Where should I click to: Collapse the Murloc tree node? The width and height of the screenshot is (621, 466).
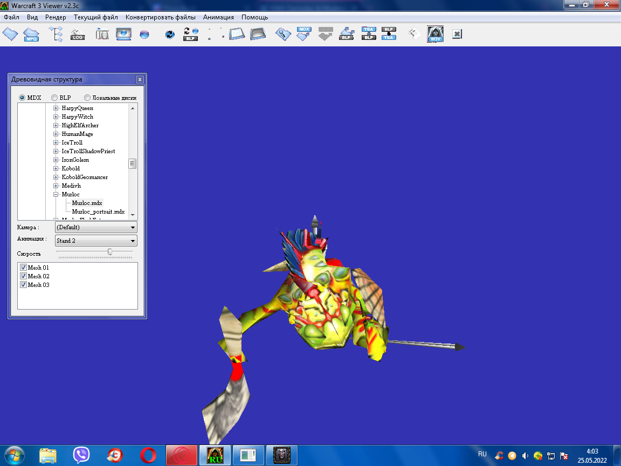[x=56, y=195]
